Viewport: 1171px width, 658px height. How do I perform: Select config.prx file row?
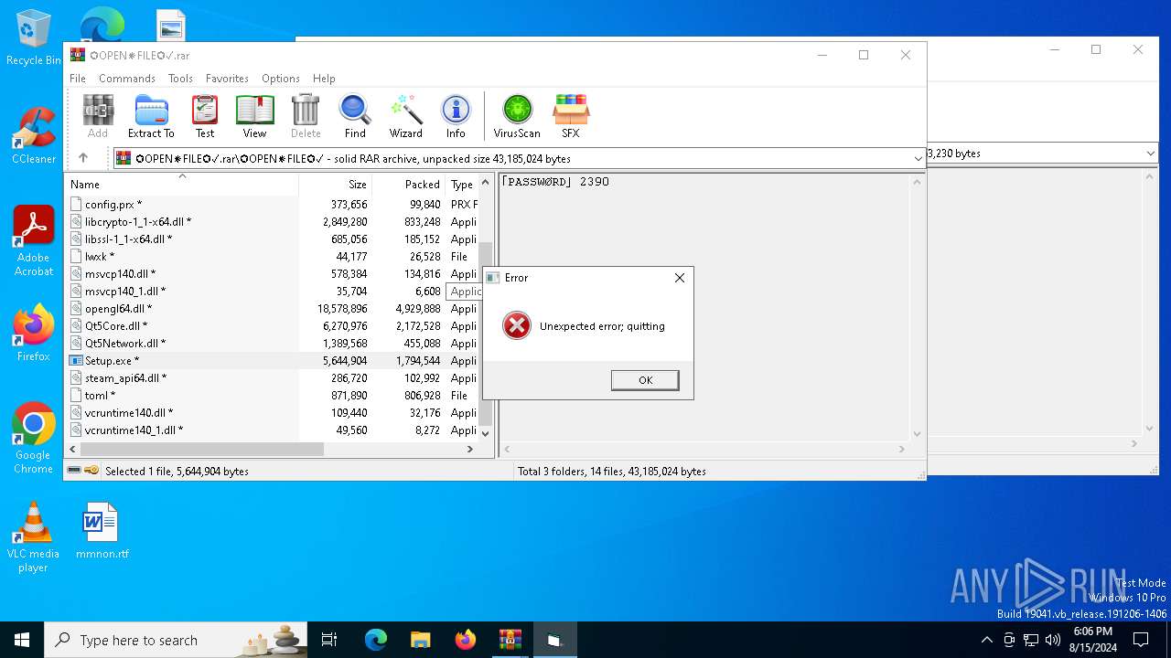273,204
